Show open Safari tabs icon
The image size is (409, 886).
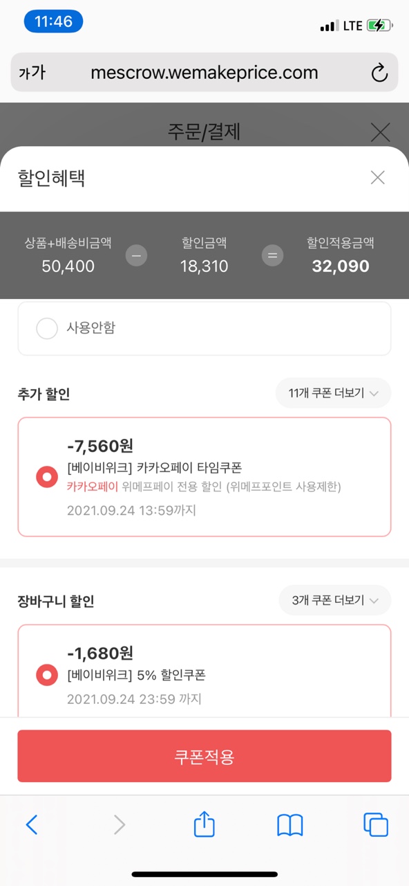pyautogui.click(x=376, y=824)
